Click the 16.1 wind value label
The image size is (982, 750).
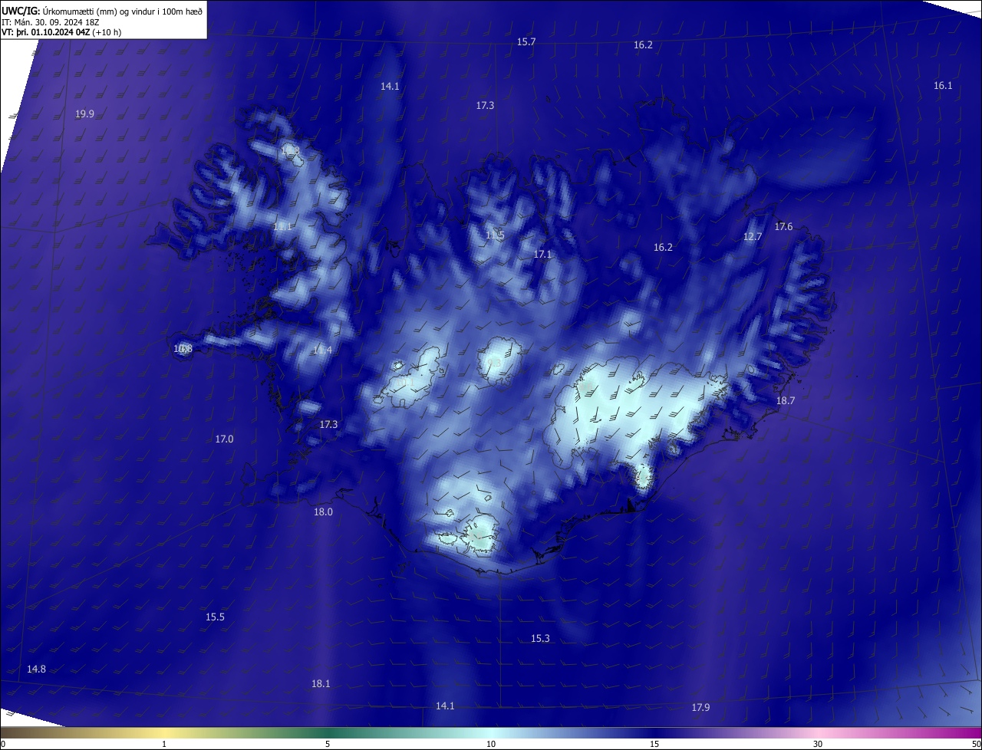(943, 86)
